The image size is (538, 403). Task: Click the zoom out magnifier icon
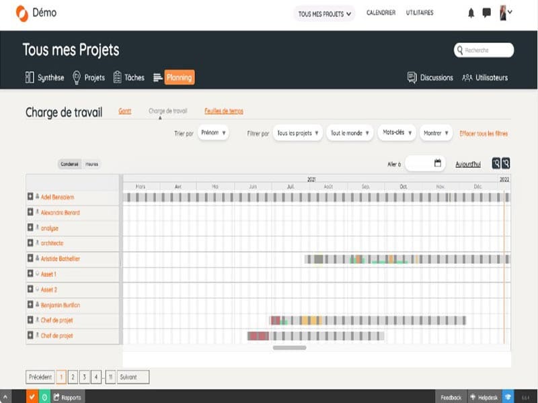506,163
